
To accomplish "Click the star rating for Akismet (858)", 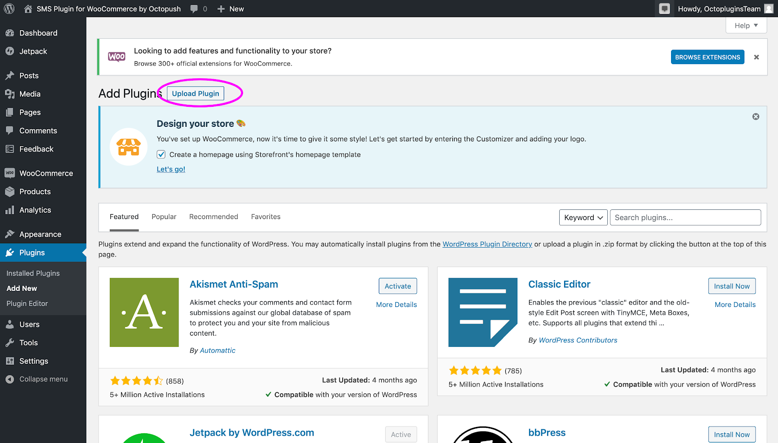I will 137,381.
